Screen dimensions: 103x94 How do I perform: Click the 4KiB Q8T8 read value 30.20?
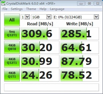coord(40,48)
